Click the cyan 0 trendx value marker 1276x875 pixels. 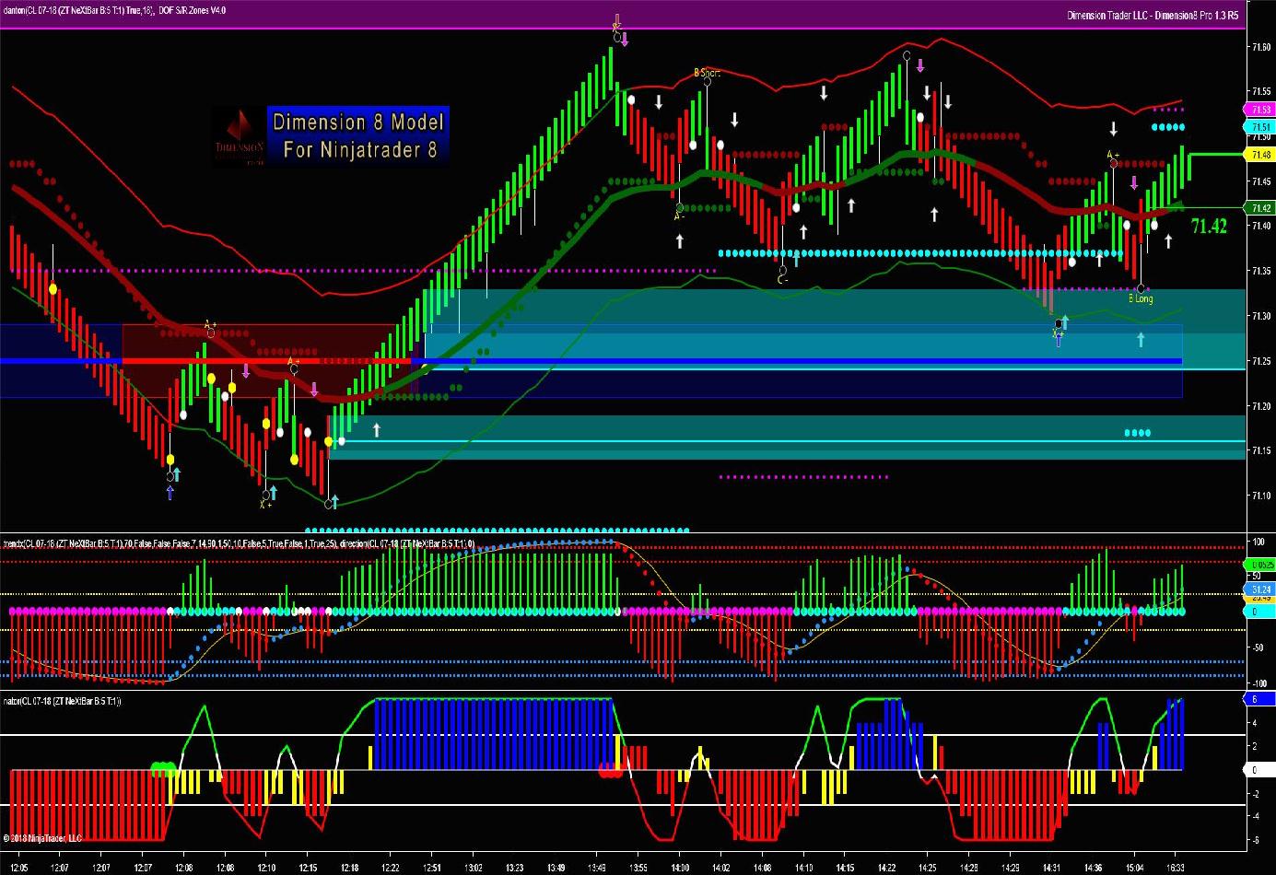pyautogui.click(x=1260, y=612)
